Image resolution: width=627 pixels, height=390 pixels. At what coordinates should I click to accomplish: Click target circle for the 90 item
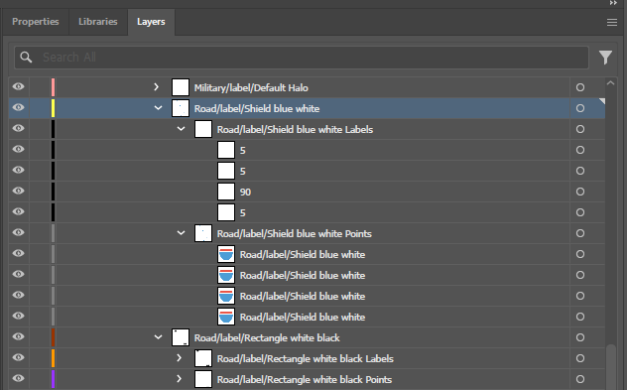coord(580,192)
